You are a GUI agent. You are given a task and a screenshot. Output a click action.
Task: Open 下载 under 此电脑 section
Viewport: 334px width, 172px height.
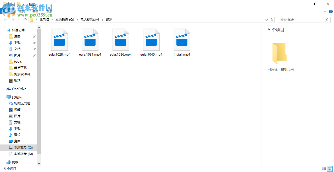(17, 129)
